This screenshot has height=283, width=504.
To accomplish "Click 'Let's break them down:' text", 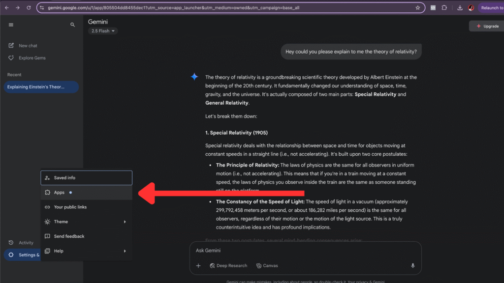I will point(231,116).
